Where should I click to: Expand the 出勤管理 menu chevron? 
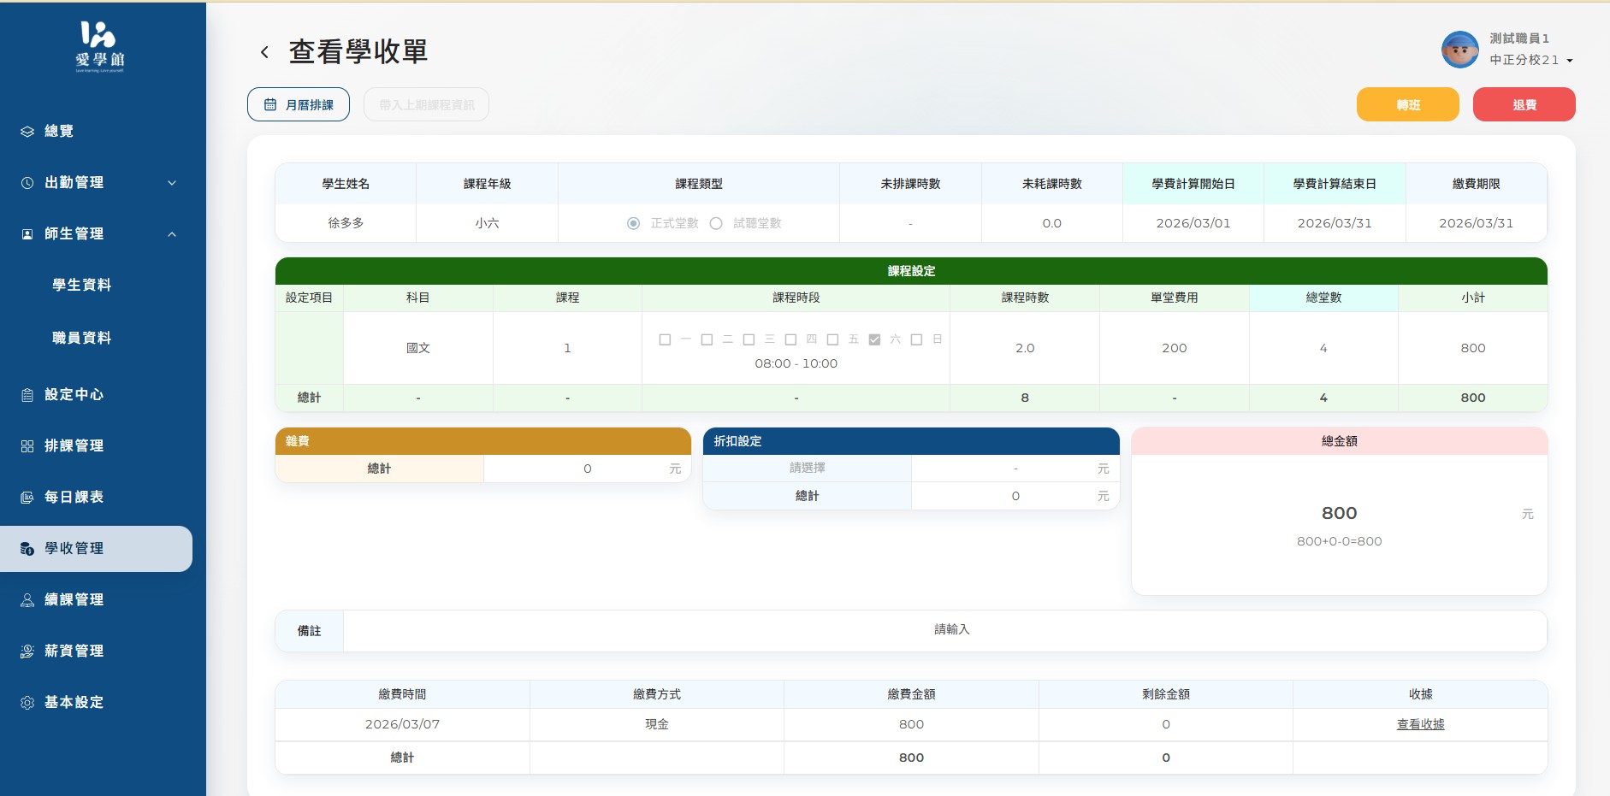(x=172, y=182)
